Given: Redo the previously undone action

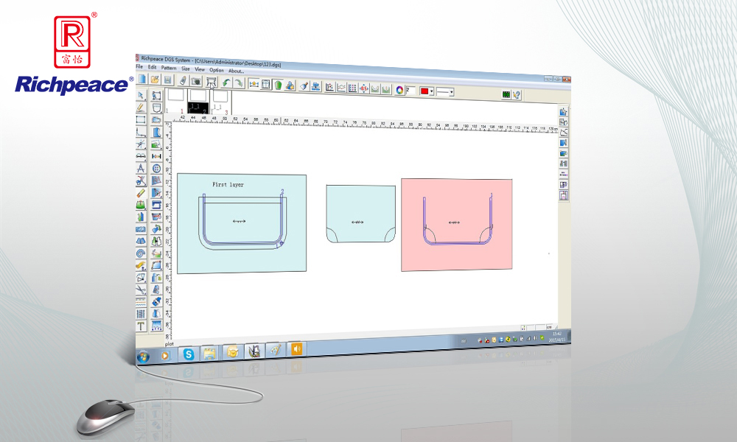Looking at the screenshot, I should click(238, 84).
